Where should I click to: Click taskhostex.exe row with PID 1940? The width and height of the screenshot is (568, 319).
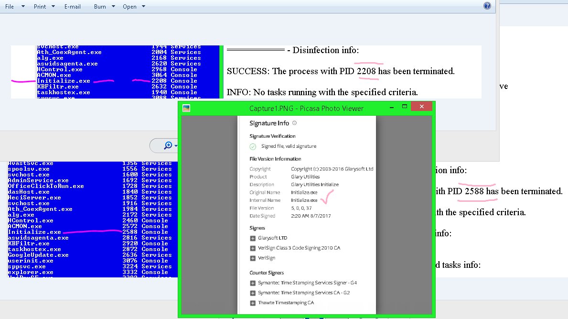click(x=117, y=92)
